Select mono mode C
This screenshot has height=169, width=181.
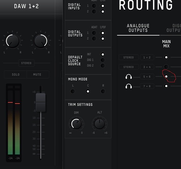coord(88,91)
